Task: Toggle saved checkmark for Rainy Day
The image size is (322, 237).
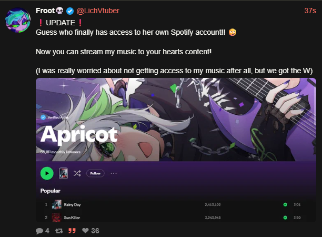Action: coord(285,204)
